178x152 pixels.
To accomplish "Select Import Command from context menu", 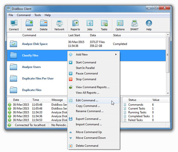I will click(x=94, y=124).
